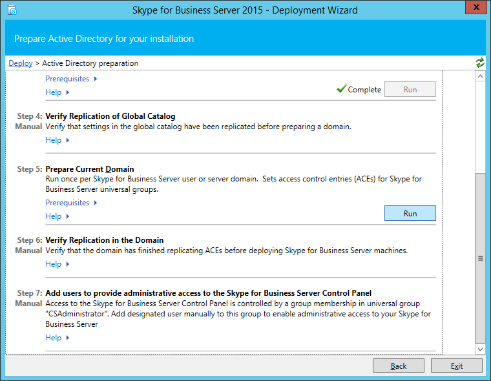Screen dimensions: 491x381
Task: Select 'Verify Replication of Global Catalog' heading
Action: point(110,116)
